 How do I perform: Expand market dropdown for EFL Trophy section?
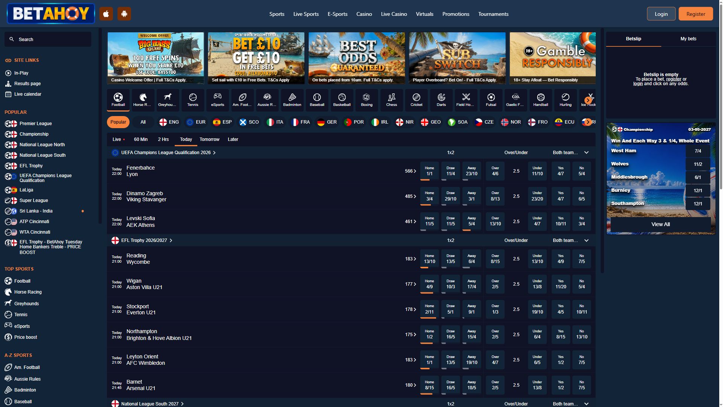(586, 240)
